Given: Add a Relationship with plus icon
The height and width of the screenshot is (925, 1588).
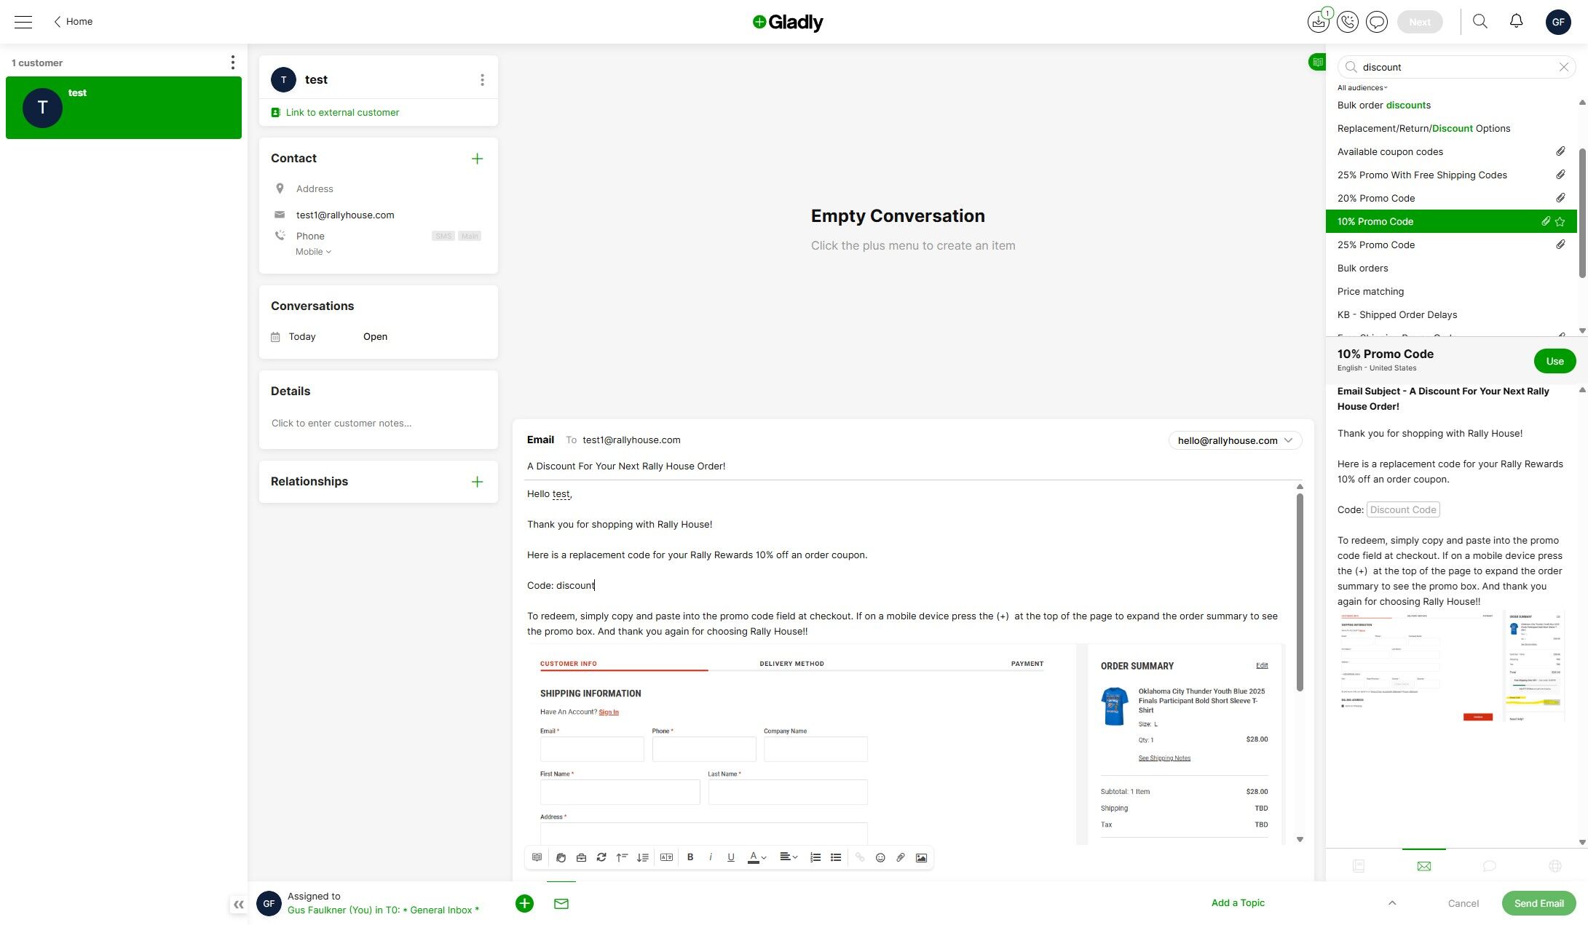Looking at the screenshot, I should [x=477, y=482].
